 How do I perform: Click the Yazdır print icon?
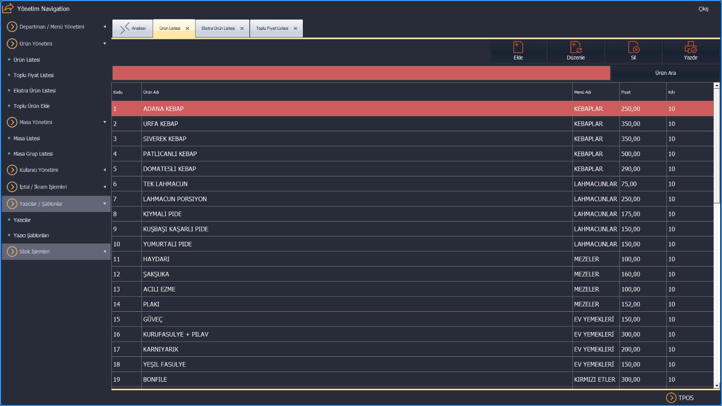click(x=690, y=47)
